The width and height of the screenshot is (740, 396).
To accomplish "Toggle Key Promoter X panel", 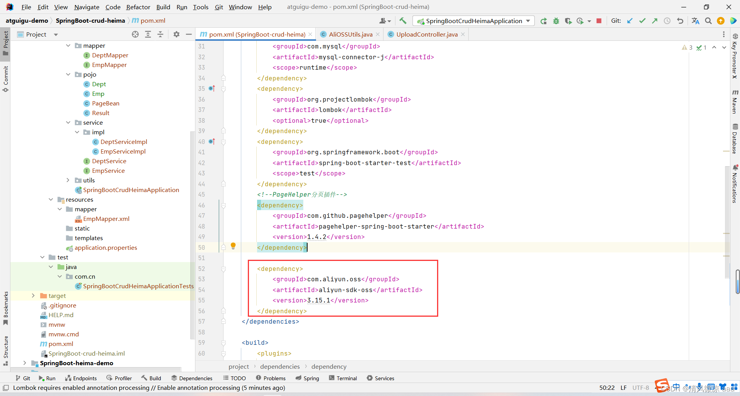I will [735, 56].
